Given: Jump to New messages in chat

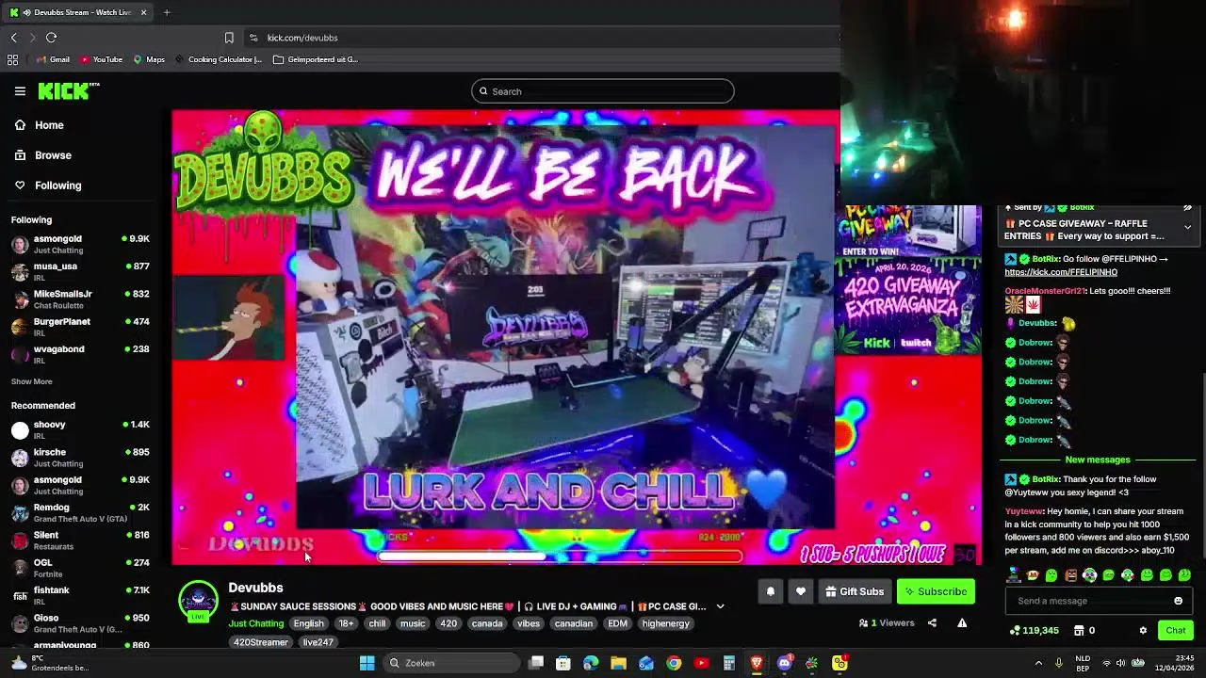Looking at the screenshot, I should click(1097, 460).
